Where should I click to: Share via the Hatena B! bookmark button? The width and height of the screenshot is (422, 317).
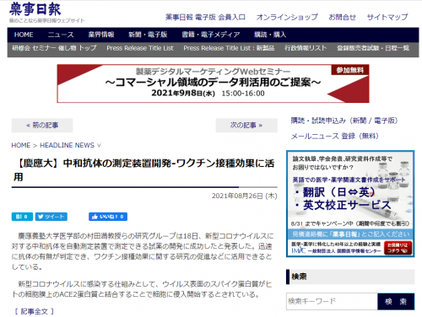tap(22, 217)
